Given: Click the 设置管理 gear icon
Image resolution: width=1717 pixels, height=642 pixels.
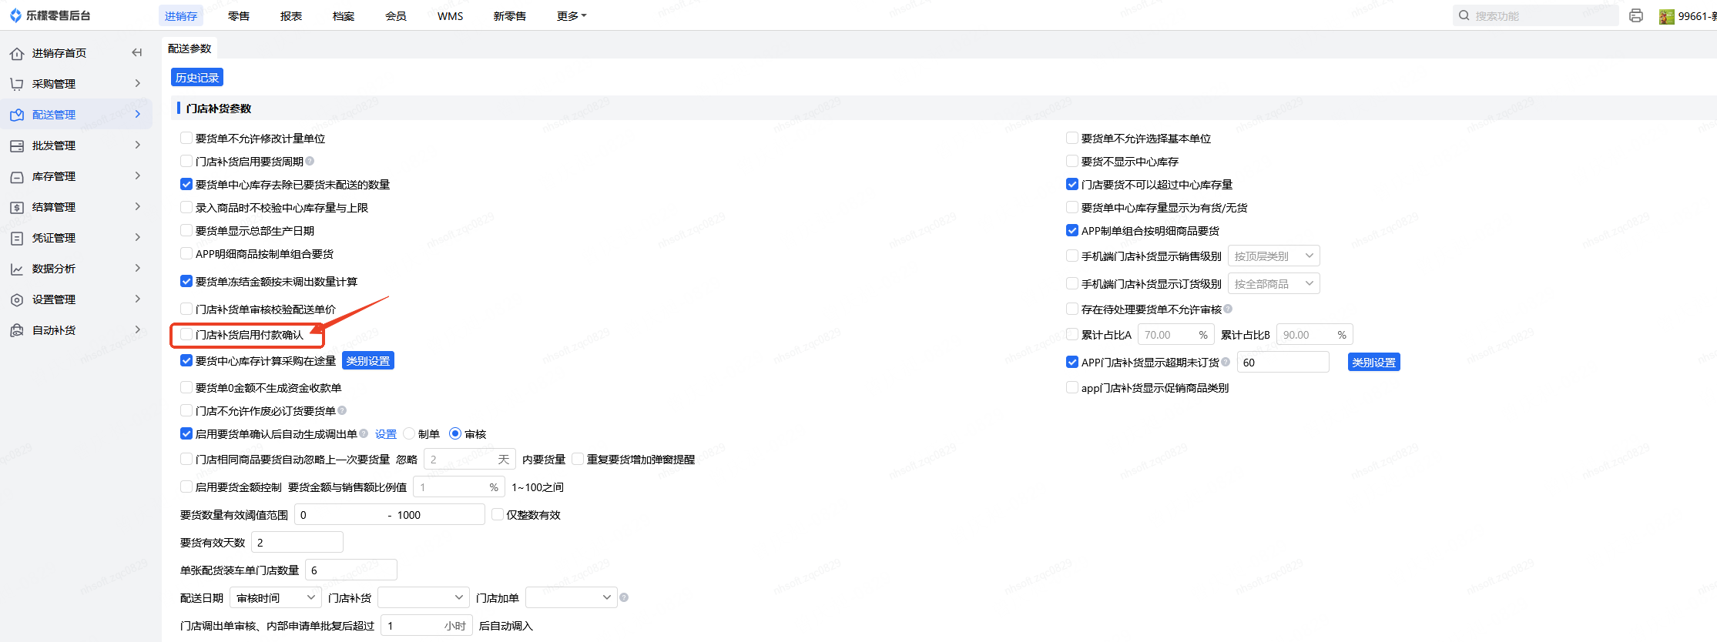Looking at the screenshot, I should coord(17,299).
